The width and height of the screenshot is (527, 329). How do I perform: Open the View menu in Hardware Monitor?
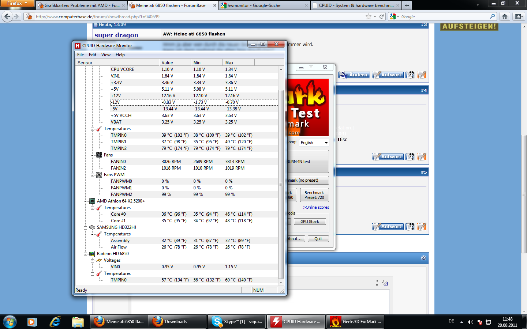point(106,55)
